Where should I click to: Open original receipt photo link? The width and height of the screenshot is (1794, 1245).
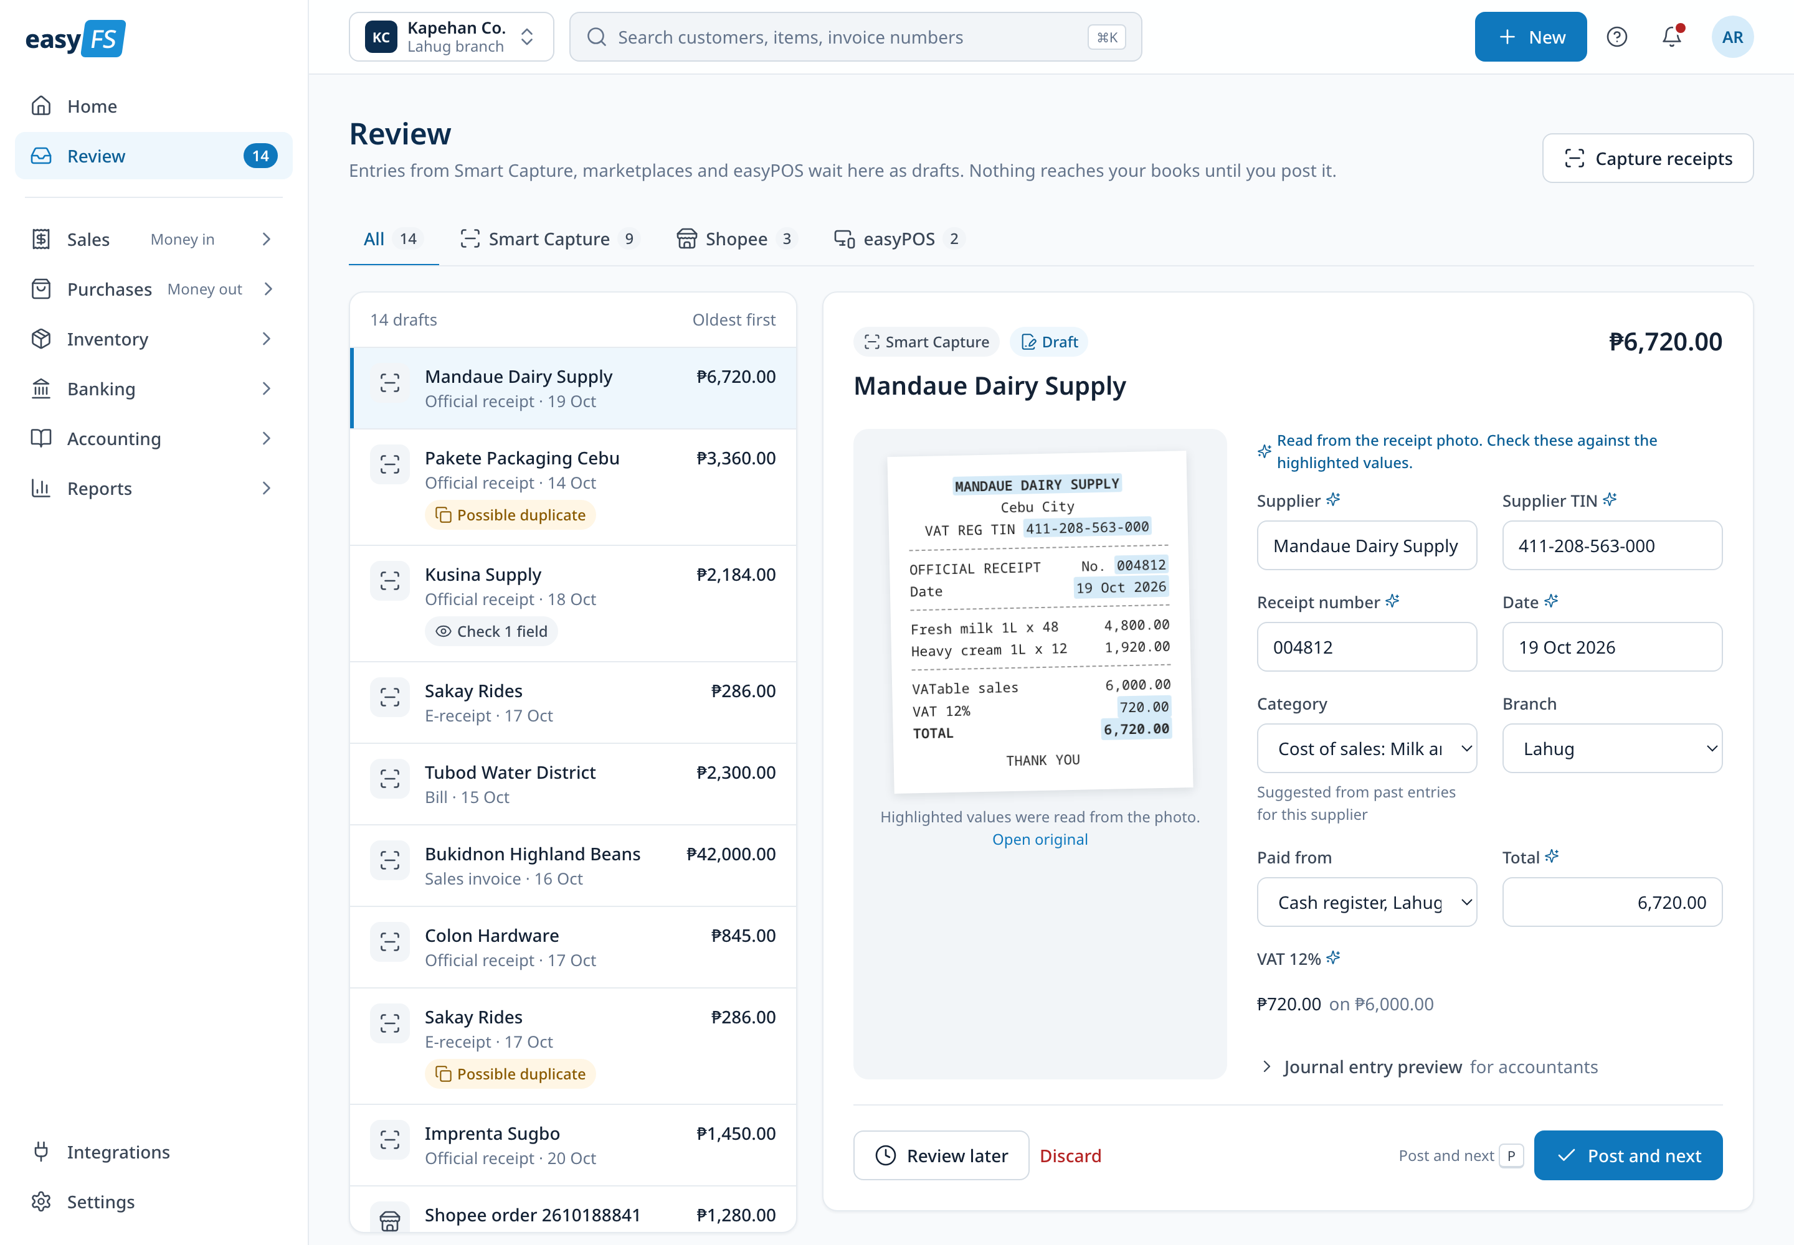click(1040, 839)
